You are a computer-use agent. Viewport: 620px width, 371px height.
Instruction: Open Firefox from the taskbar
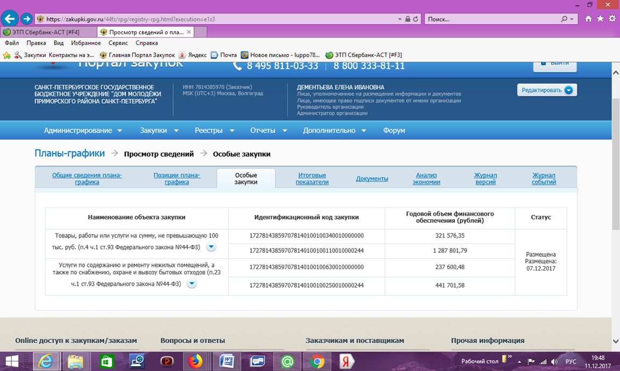pos(194,361)
